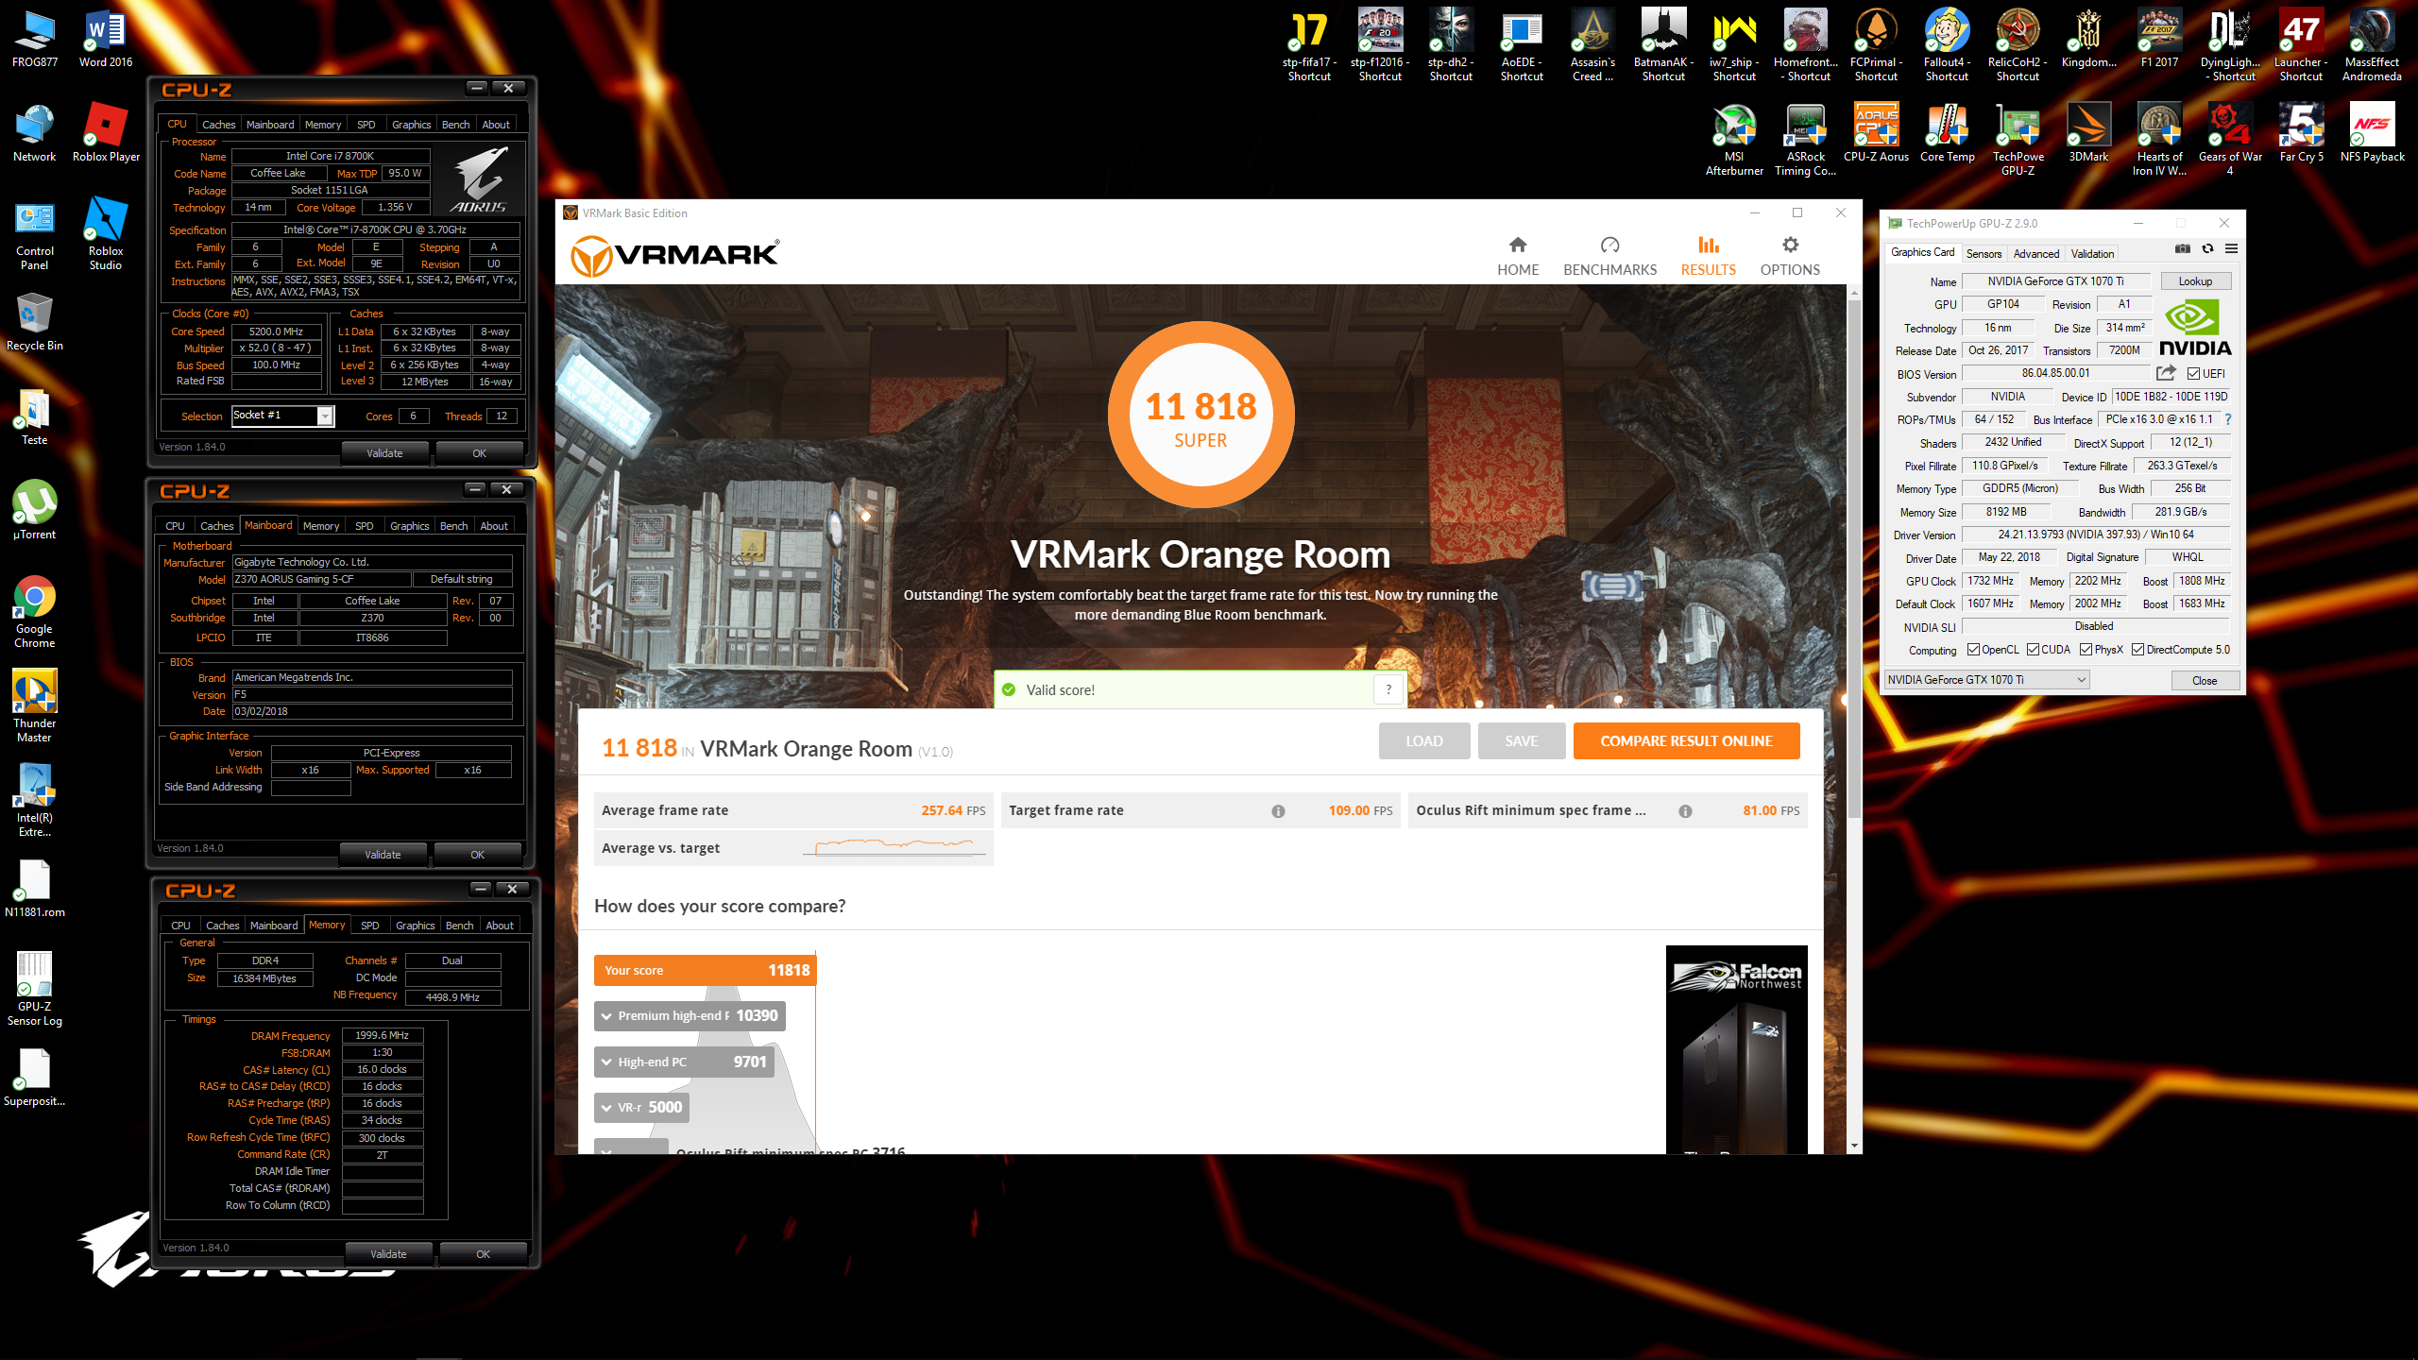Expand High-end PC score row
2418x1360 pixels.
[684, 1062]
